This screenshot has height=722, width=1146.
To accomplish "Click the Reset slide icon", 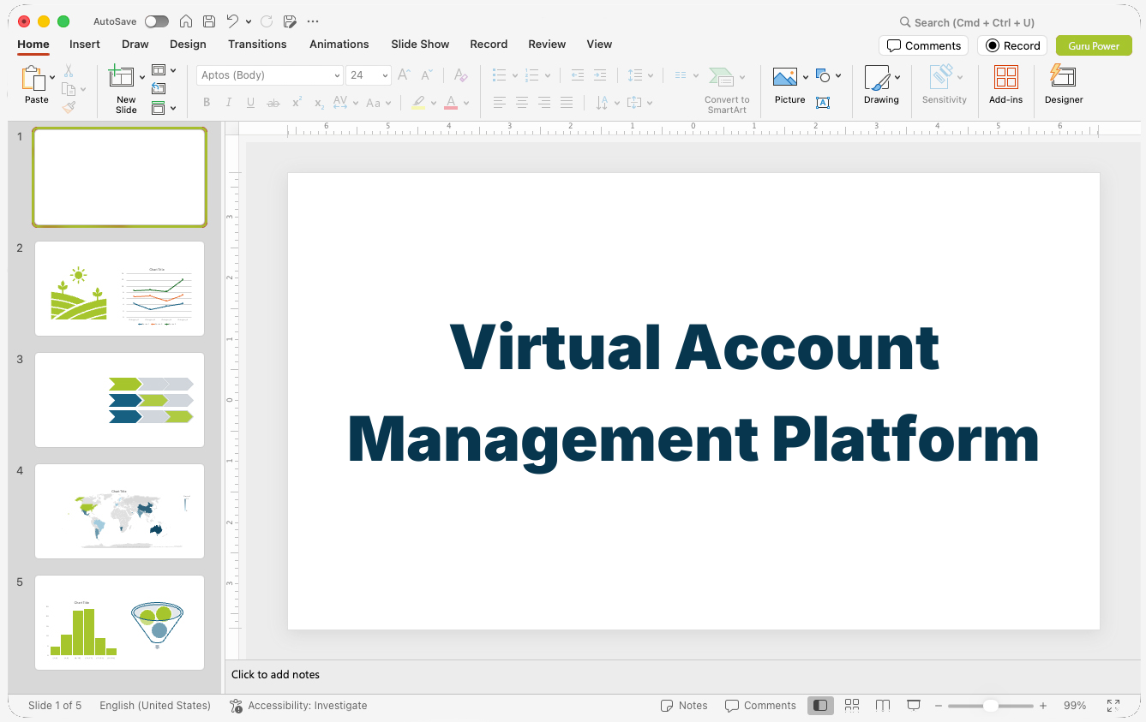I will click(x=159, y=88).
